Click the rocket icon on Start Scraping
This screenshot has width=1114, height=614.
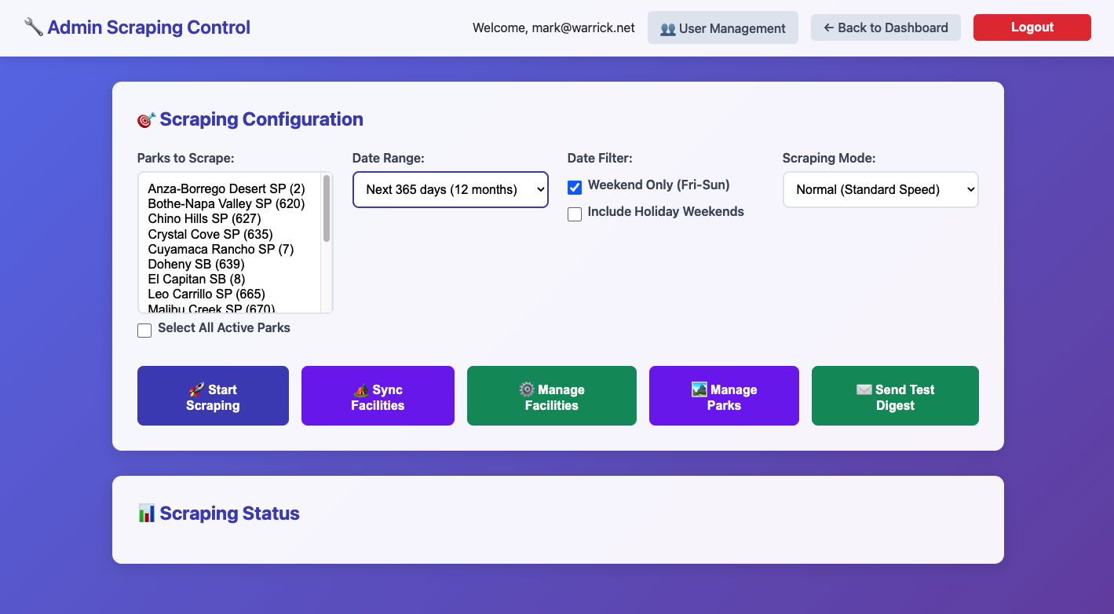coord(197,389)
